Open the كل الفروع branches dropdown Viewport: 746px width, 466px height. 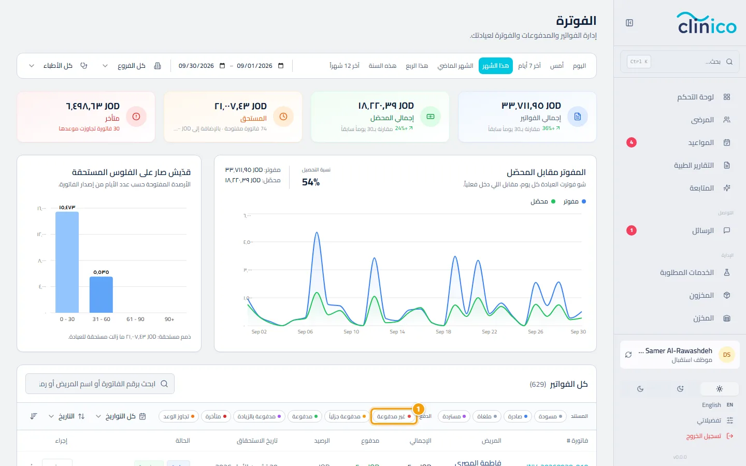pyautogui.click(x=131, y=66)
